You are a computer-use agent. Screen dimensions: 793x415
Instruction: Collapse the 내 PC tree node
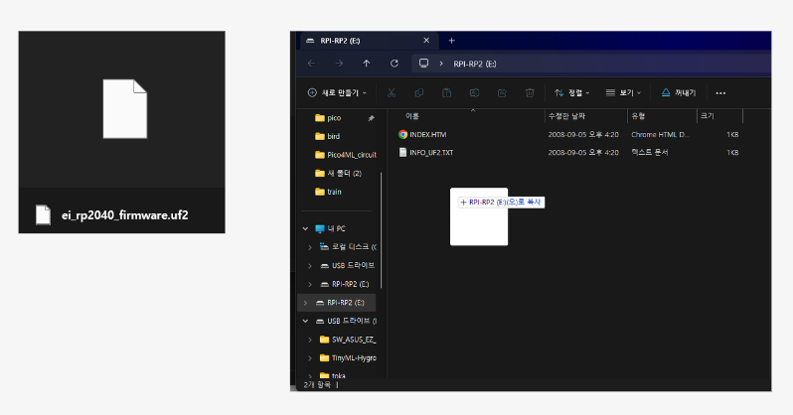coord(305,228)
